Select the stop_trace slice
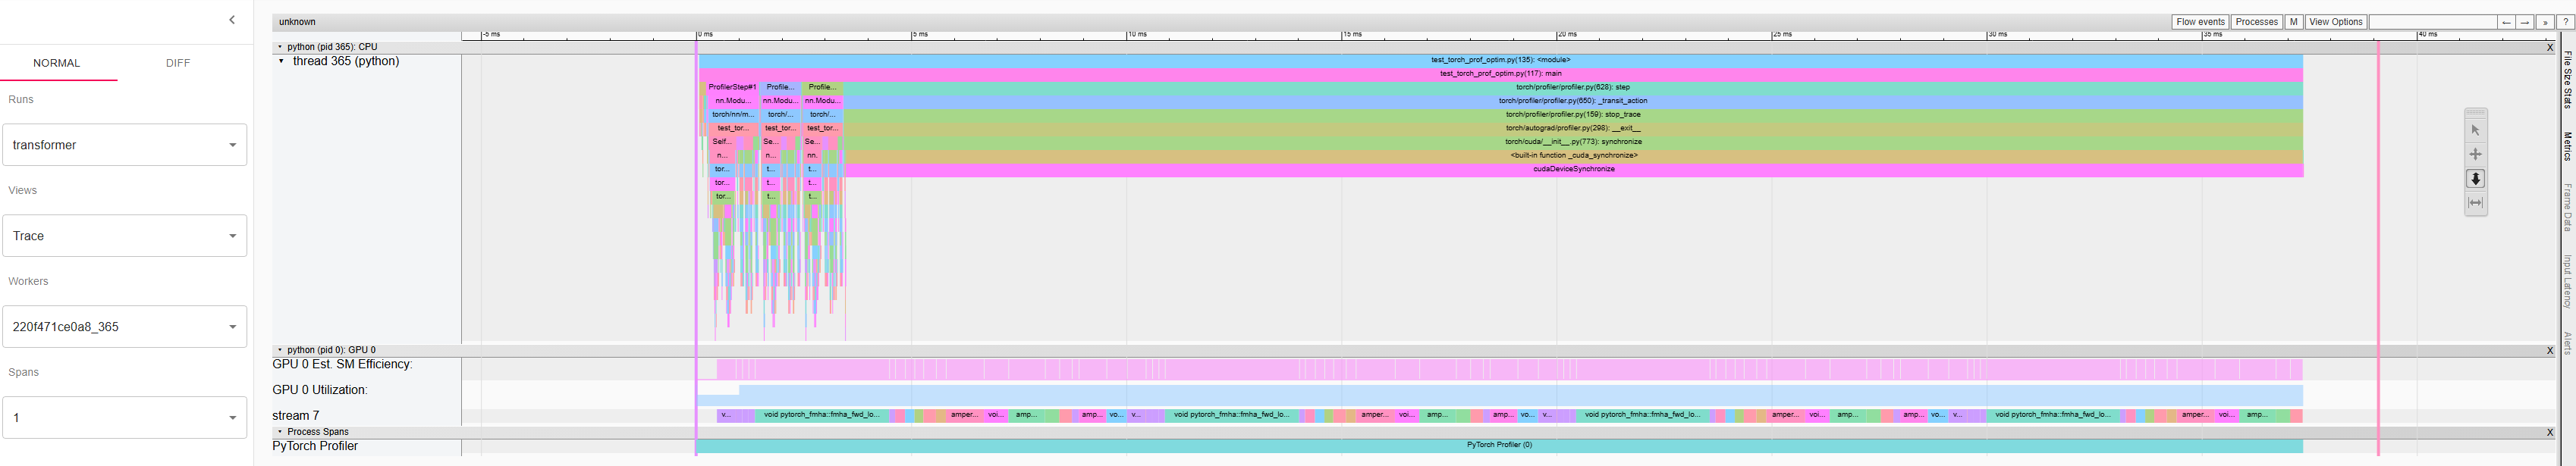This screenshot has width=2576, height=466. (1572, 114)
